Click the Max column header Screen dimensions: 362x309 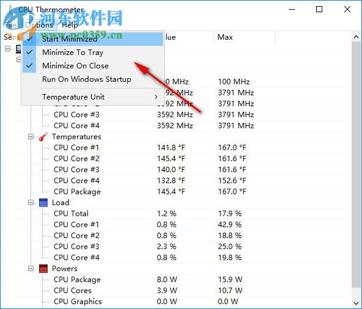(x=244, y=37)
